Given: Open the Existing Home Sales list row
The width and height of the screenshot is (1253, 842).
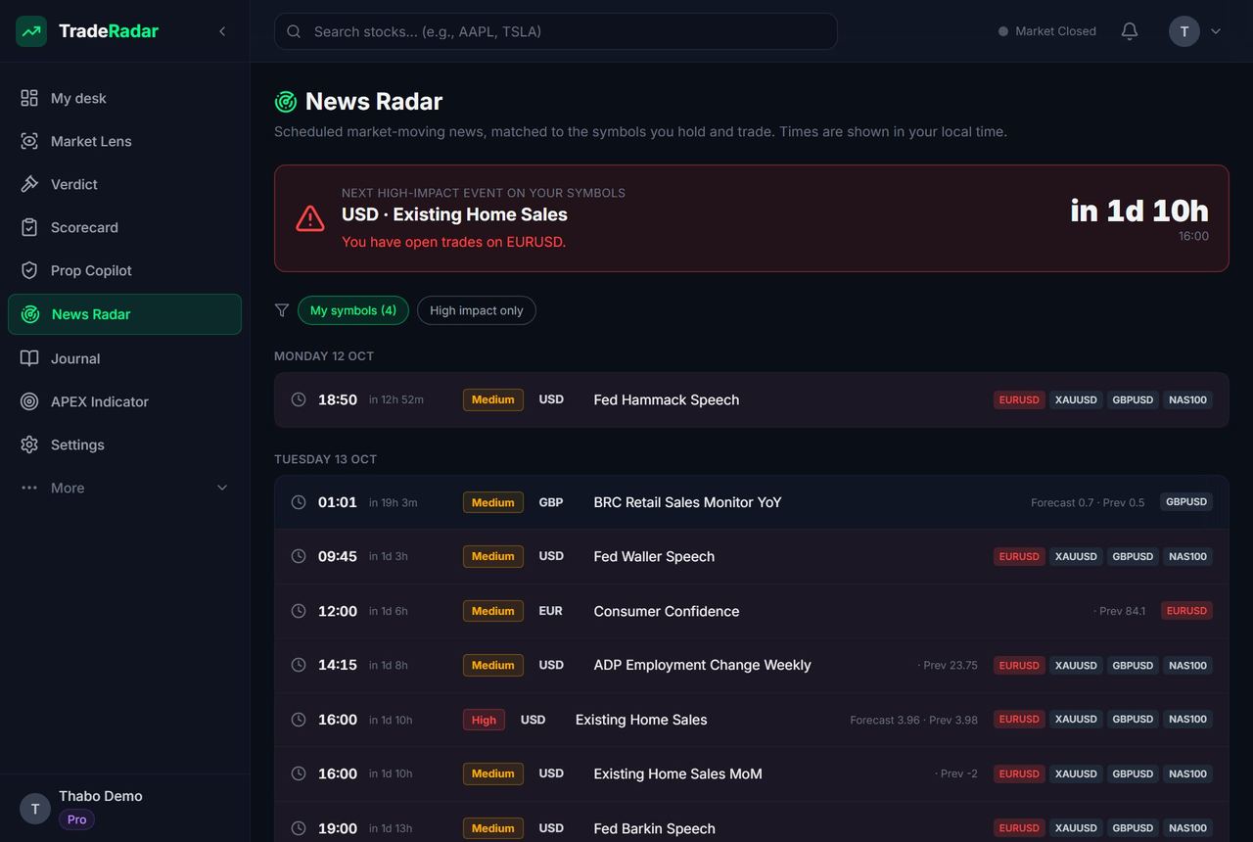Looking at the screenshot, I should click(752, 720).
